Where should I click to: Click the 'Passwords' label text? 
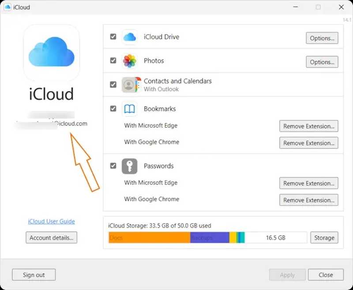(159, 166)
